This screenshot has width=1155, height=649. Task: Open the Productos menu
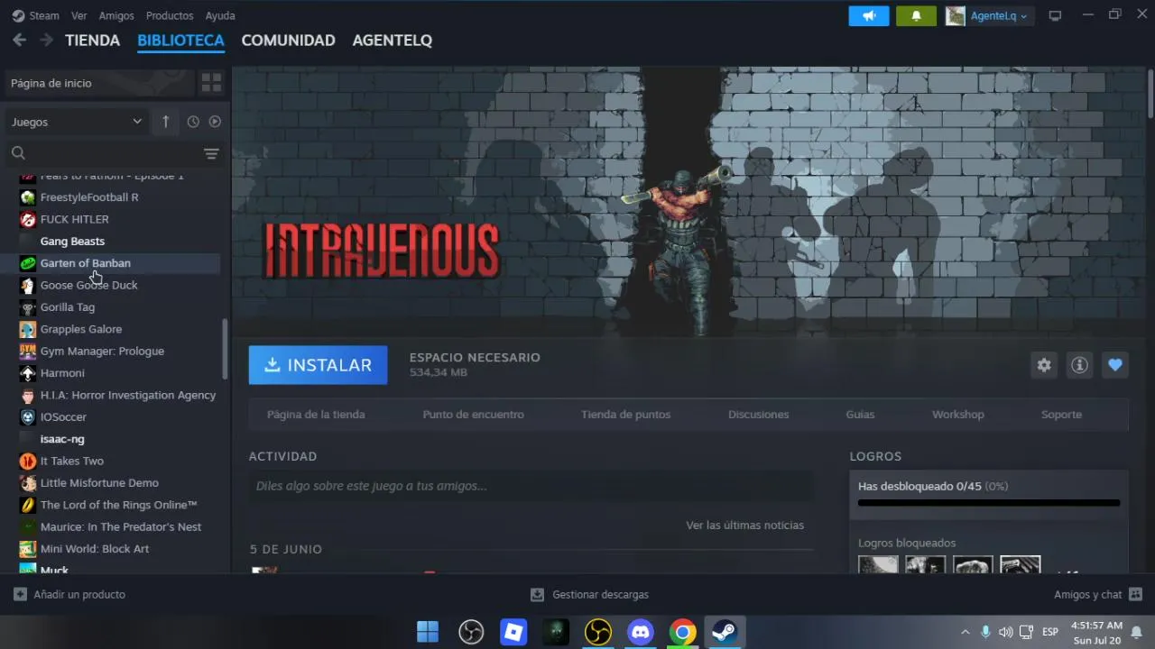(170, 15)
